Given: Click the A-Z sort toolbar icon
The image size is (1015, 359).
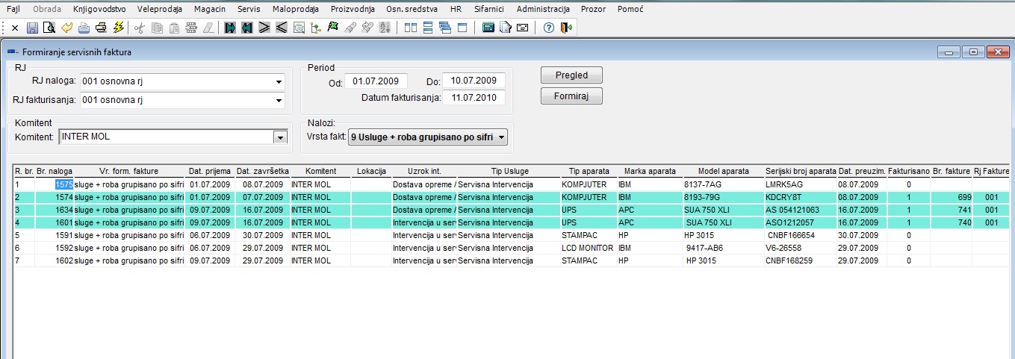Looking at the screenshot, I should click(385, 28).
